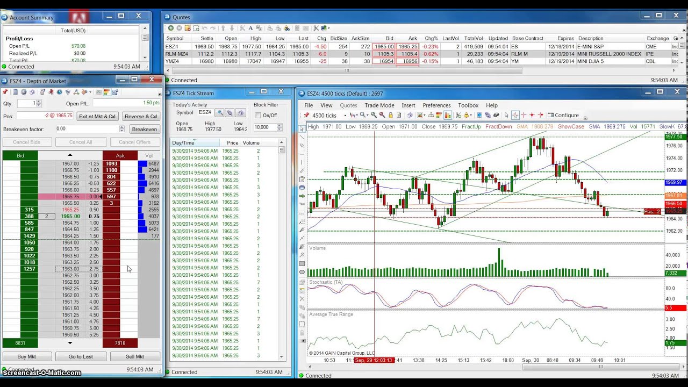
Task: Click Reverse & Cxl button
Action: (x=141, y=116)
